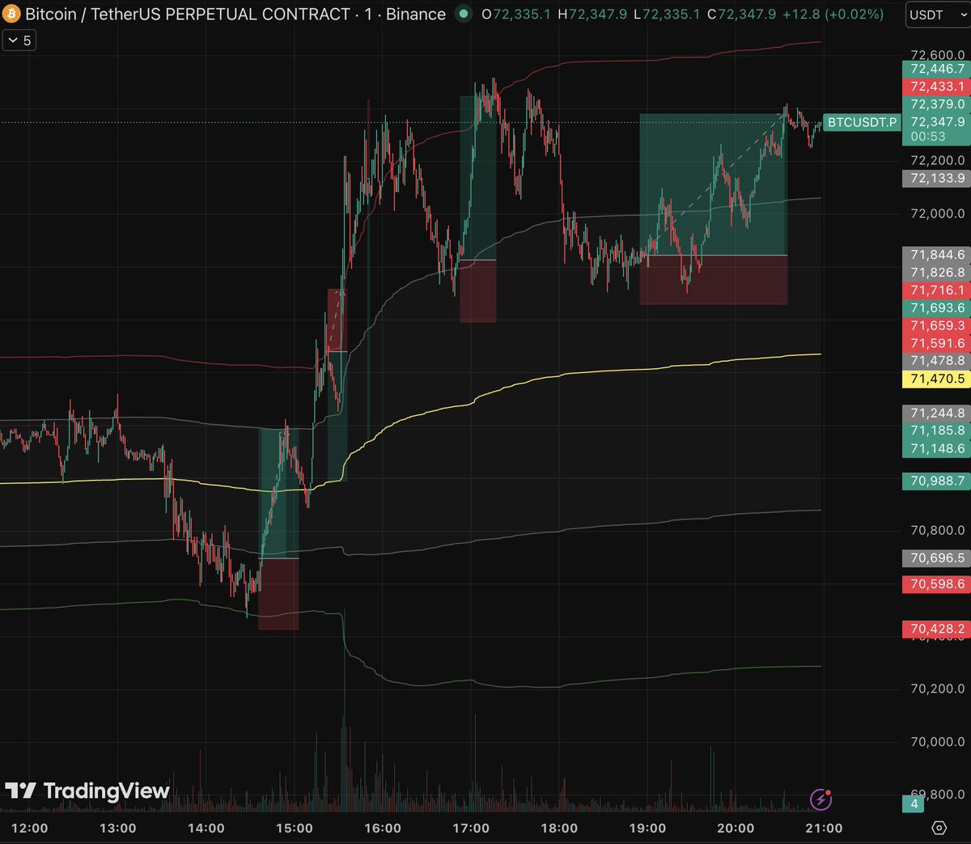This screenshot has height=844, width=971.
Task: Click the green 71,693.6 price label
Action: coord(936,308)
